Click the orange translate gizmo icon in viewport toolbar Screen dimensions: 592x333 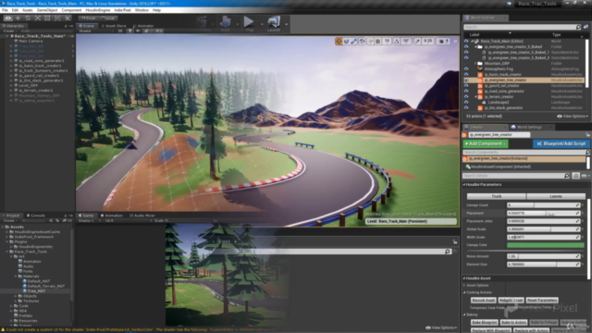339,41
